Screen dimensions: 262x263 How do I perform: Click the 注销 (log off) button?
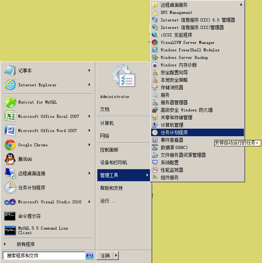point(105,255)
